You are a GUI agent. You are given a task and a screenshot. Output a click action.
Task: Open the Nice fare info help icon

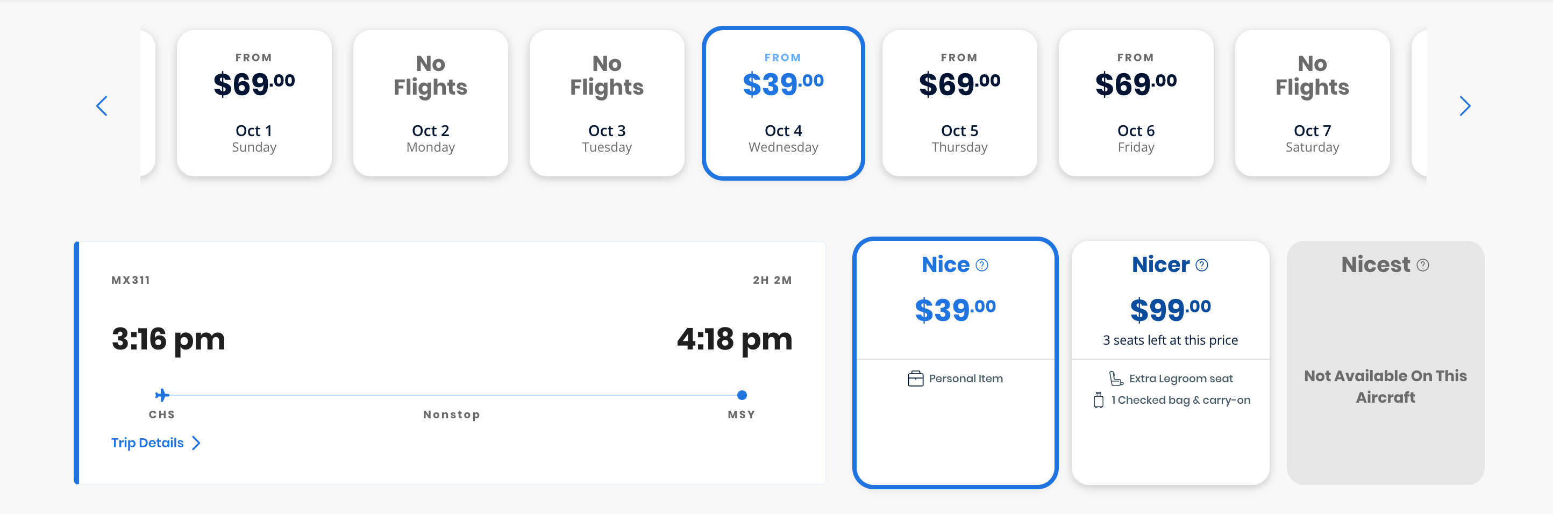point(981,265)
